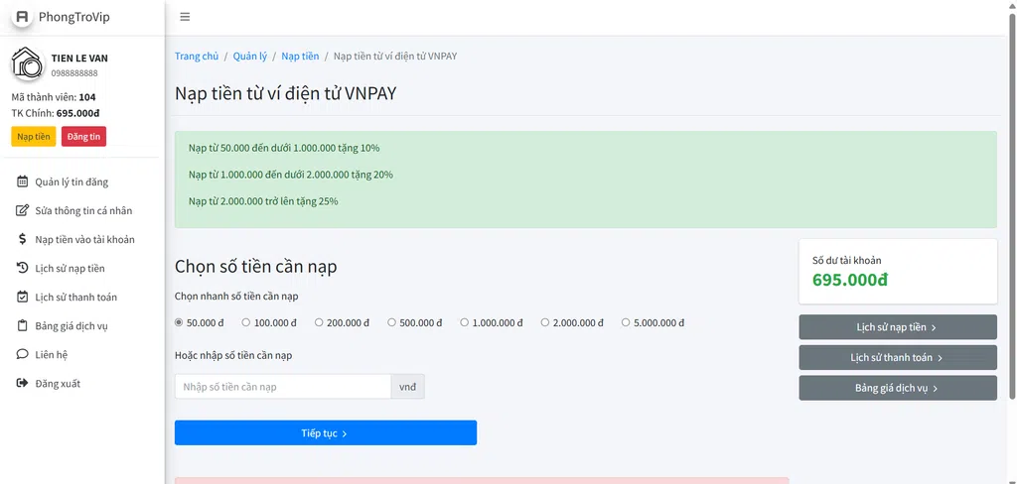Open Quản lý tin đăng calendar icon
The image size is (1017, 484).
coord(23,182)
